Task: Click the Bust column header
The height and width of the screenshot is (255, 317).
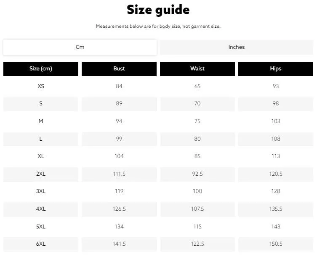Action: 119,69
